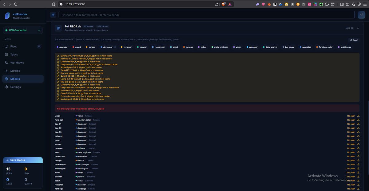This screenshot has width=369, height=191.
Task: Click the data-analyst phone row name
Action: 60,165
